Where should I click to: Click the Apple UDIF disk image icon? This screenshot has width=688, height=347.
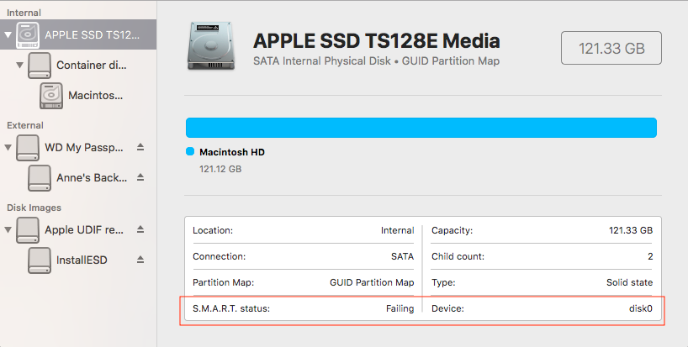(x=28, y=229)
